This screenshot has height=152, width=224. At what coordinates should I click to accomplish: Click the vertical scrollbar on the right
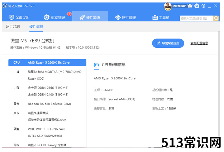click(219, 84)
